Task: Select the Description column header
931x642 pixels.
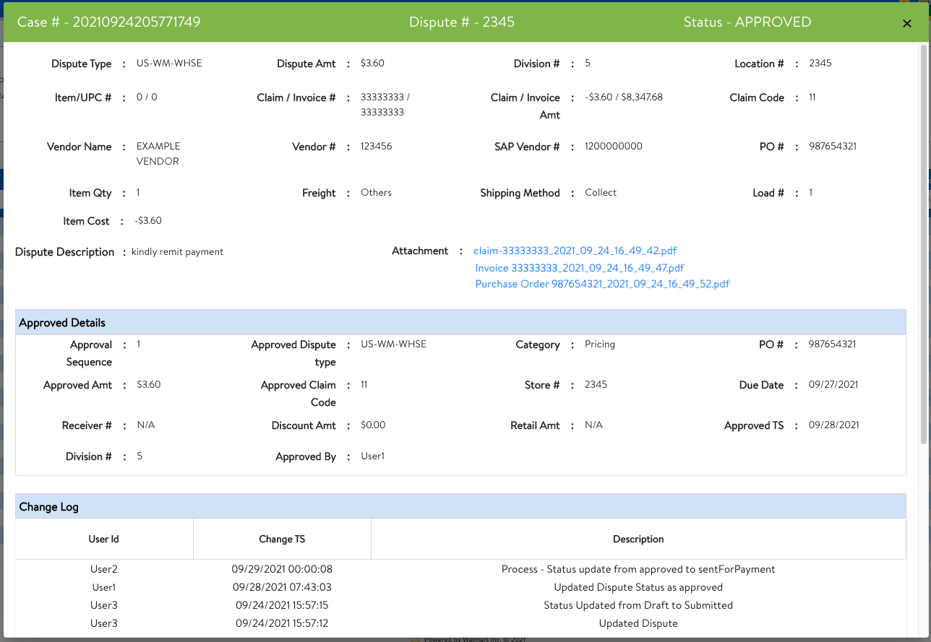Action: pyautogui.click(x=638, y=539)
